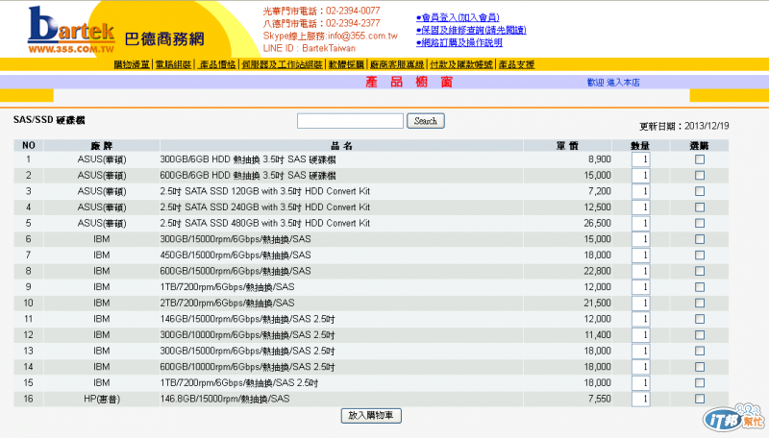Select checkbox for row 15 IBM 1TB 2.5吋
The image size is (769, 438).
pyautogui.click(x=700, y=383)
